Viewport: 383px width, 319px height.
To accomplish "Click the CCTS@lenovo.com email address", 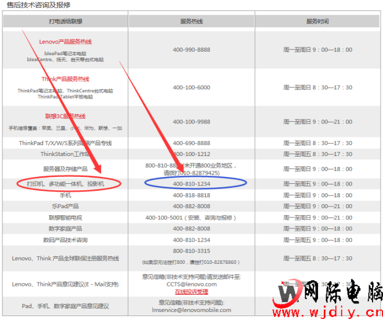I will [191, 284].
